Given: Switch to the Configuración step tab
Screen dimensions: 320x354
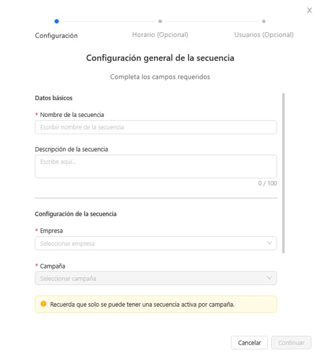Looking at the screenshot, I should point(57,35).
